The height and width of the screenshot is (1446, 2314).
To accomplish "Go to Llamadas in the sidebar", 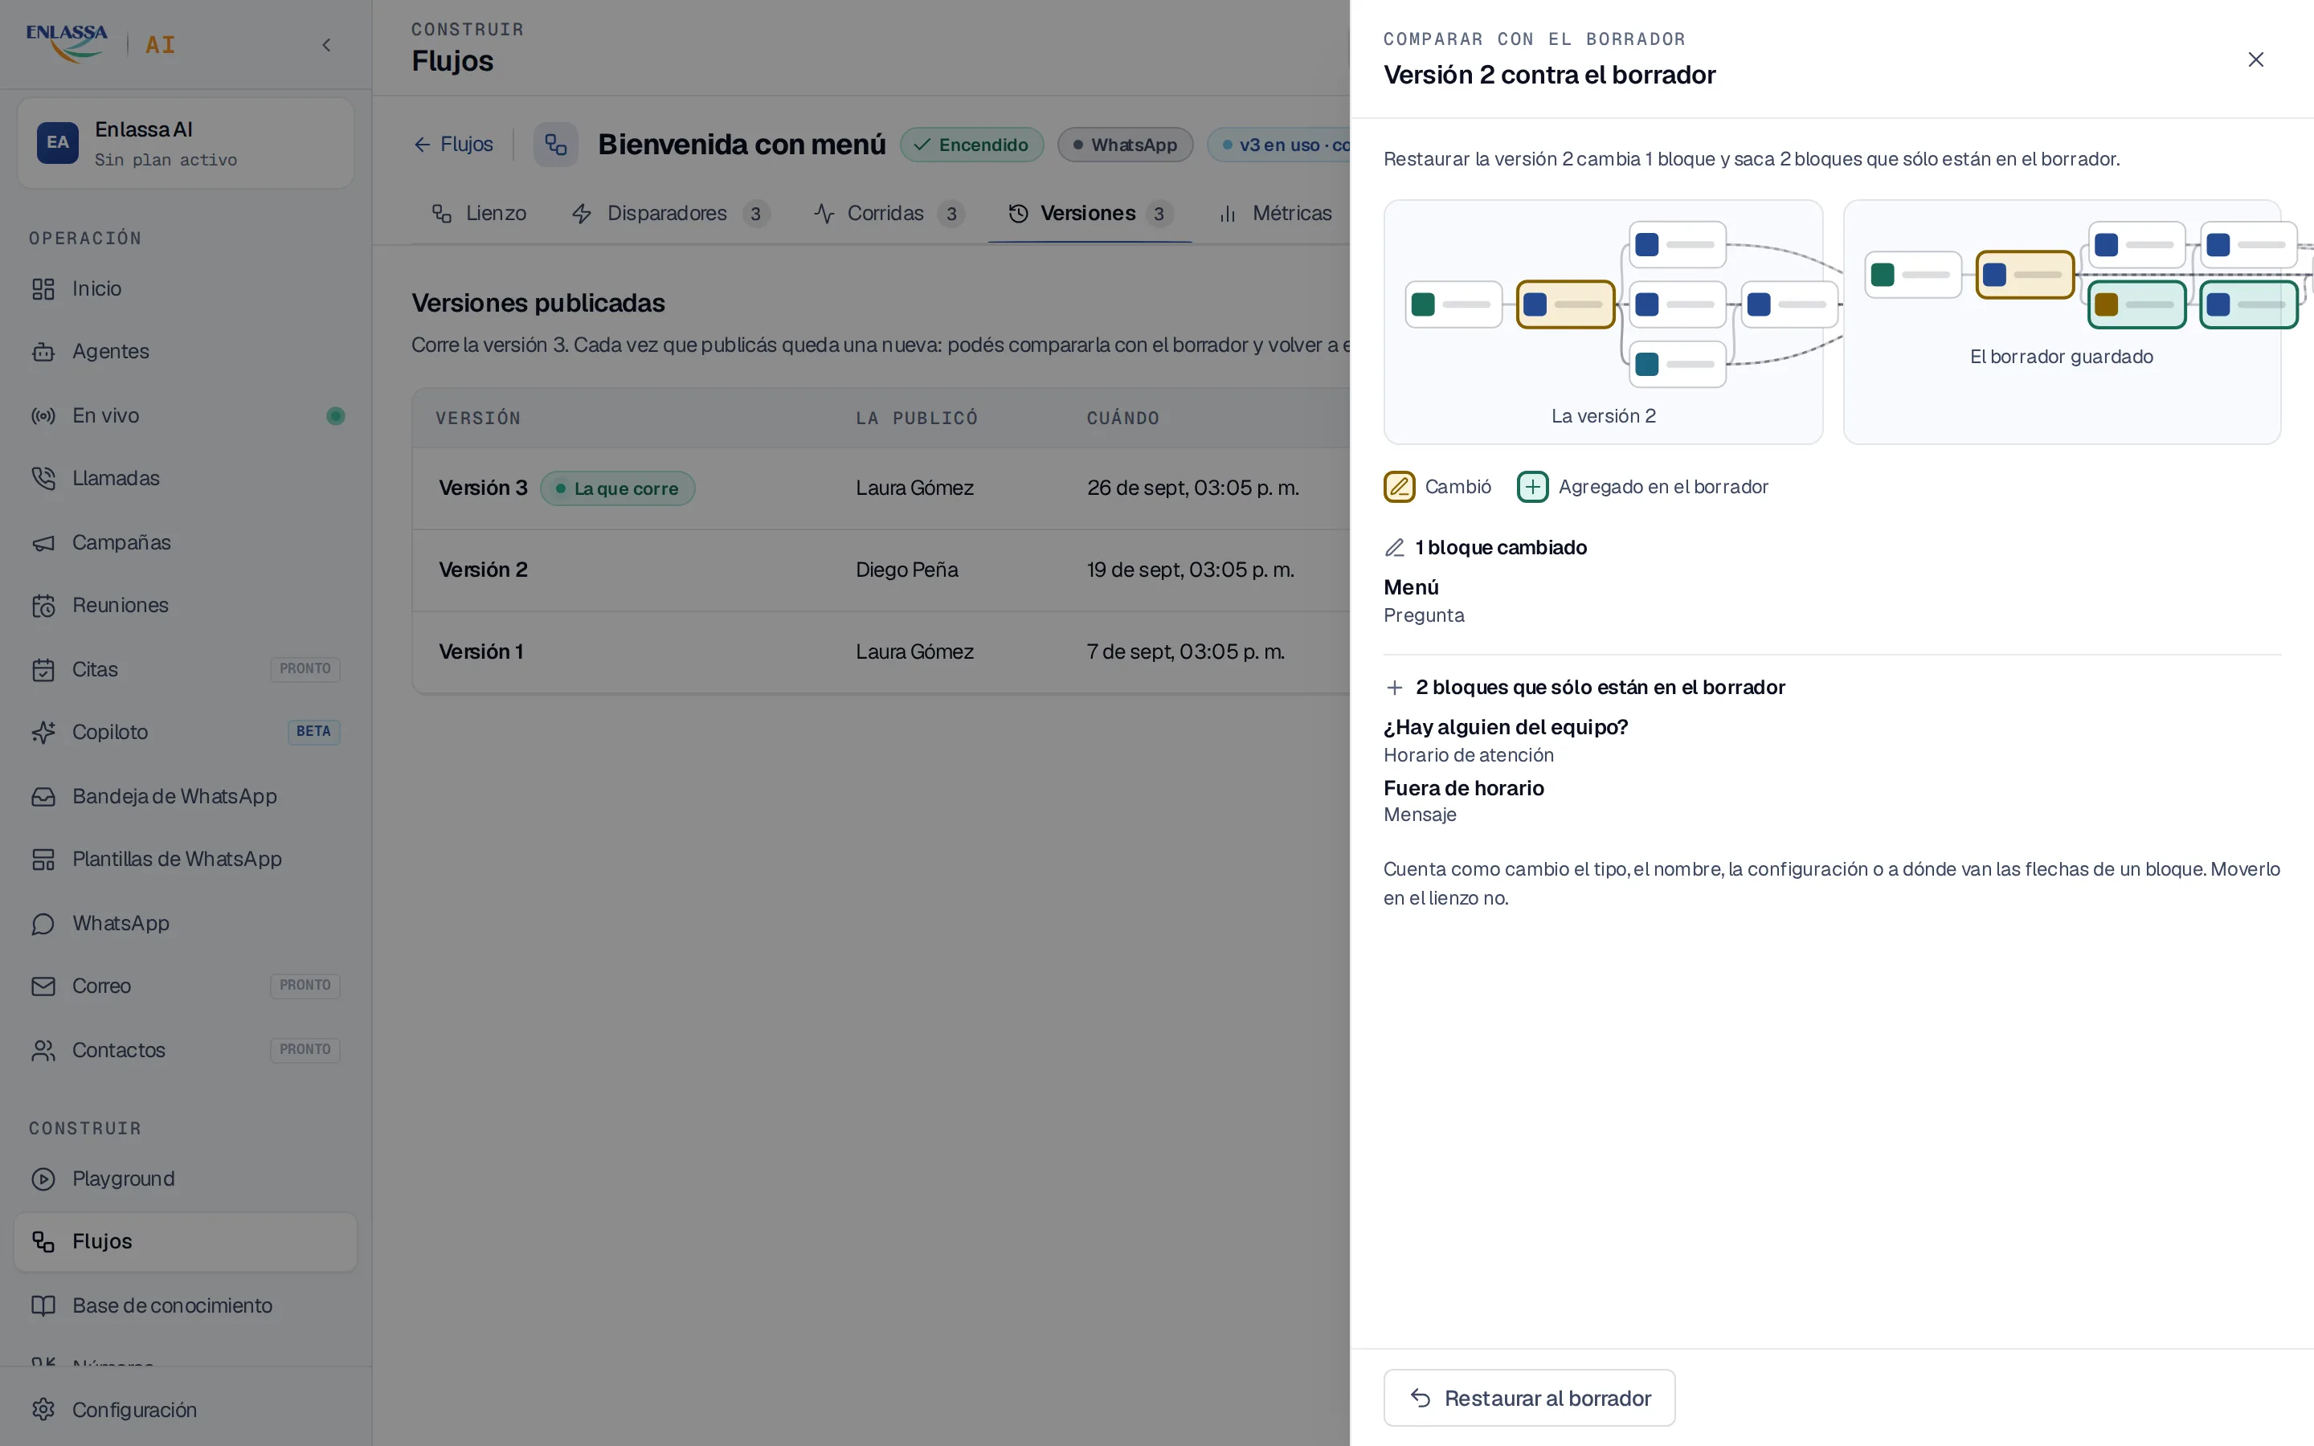I will [x=186, y=478].
